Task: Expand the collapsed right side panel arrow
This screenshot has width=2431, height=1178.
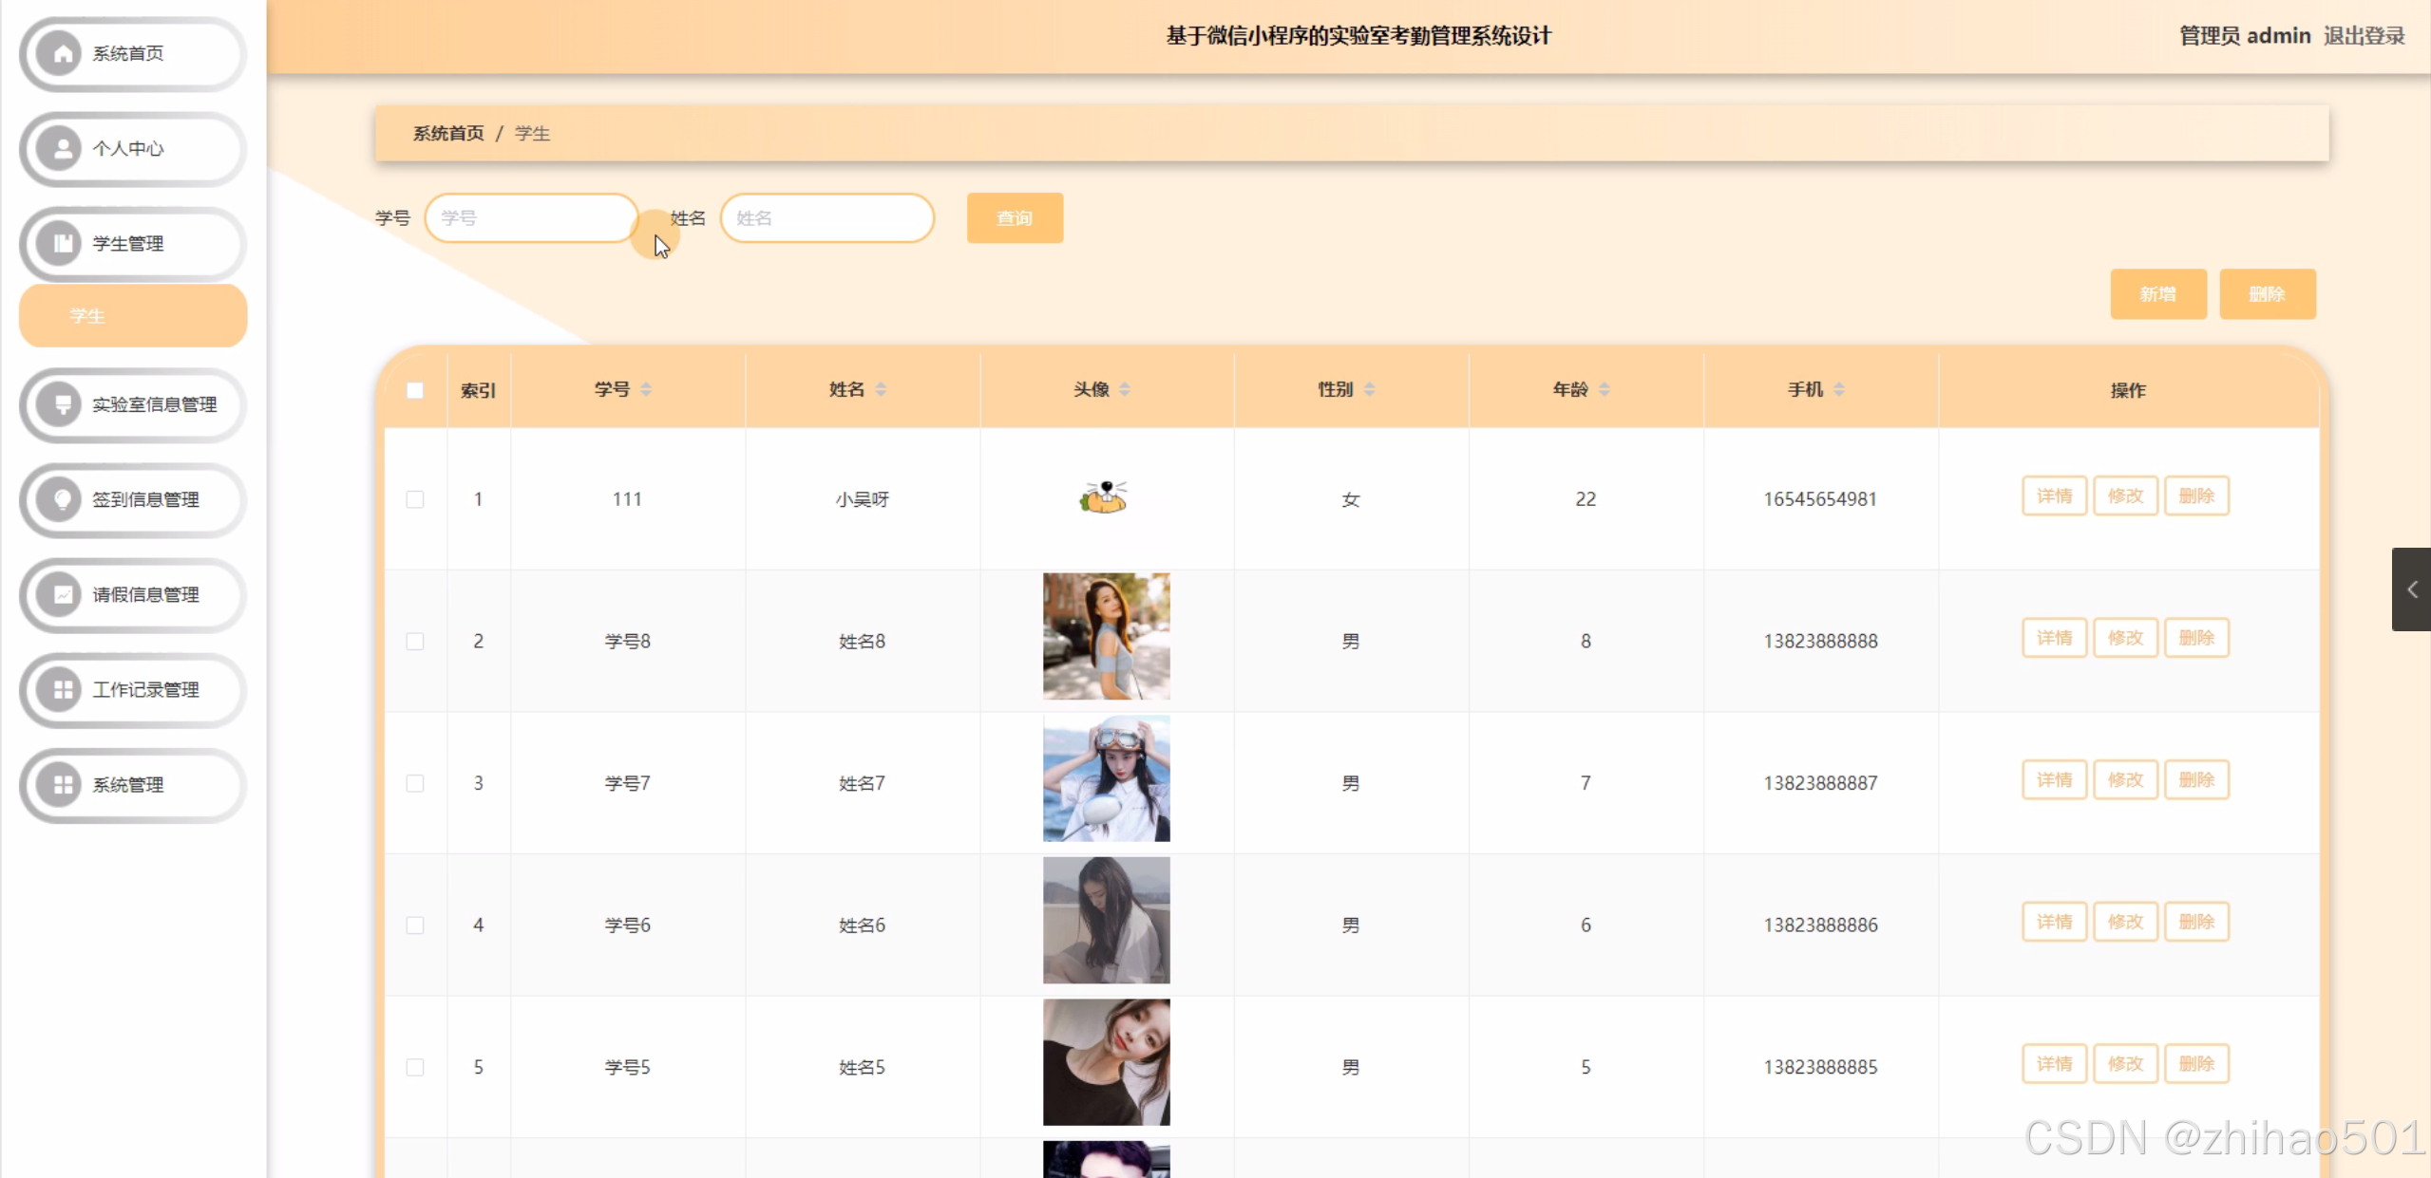Action: click(x=2411, y=589)
